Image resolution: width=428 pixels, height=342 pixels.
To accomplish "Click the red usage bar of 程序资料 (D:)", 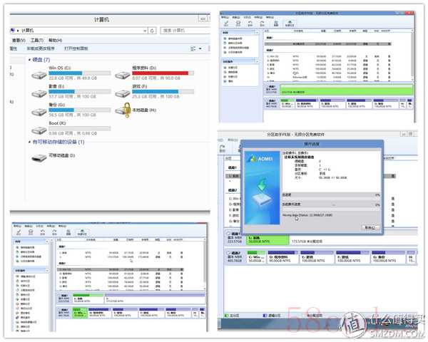I will 159,73.
